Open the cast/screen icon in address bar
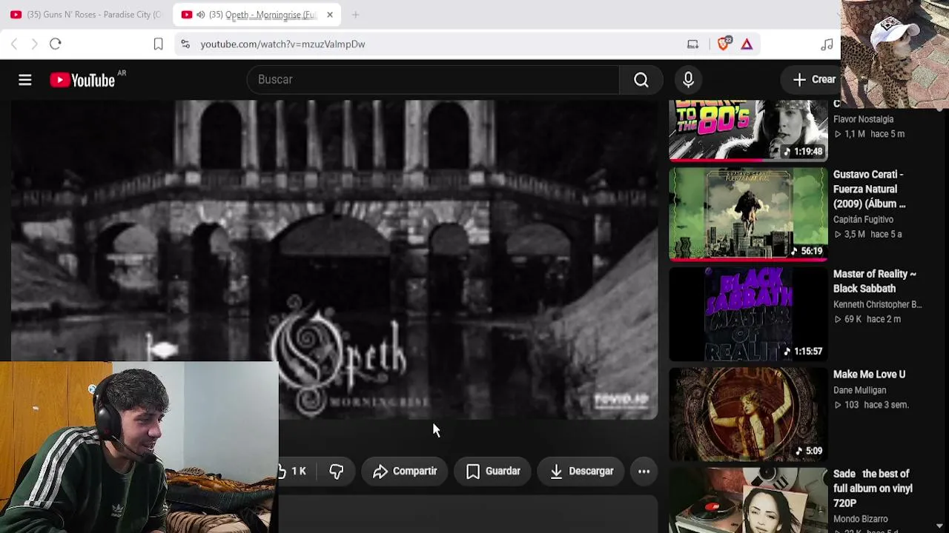This screenshot has height=533, width=949. point(692,44)
